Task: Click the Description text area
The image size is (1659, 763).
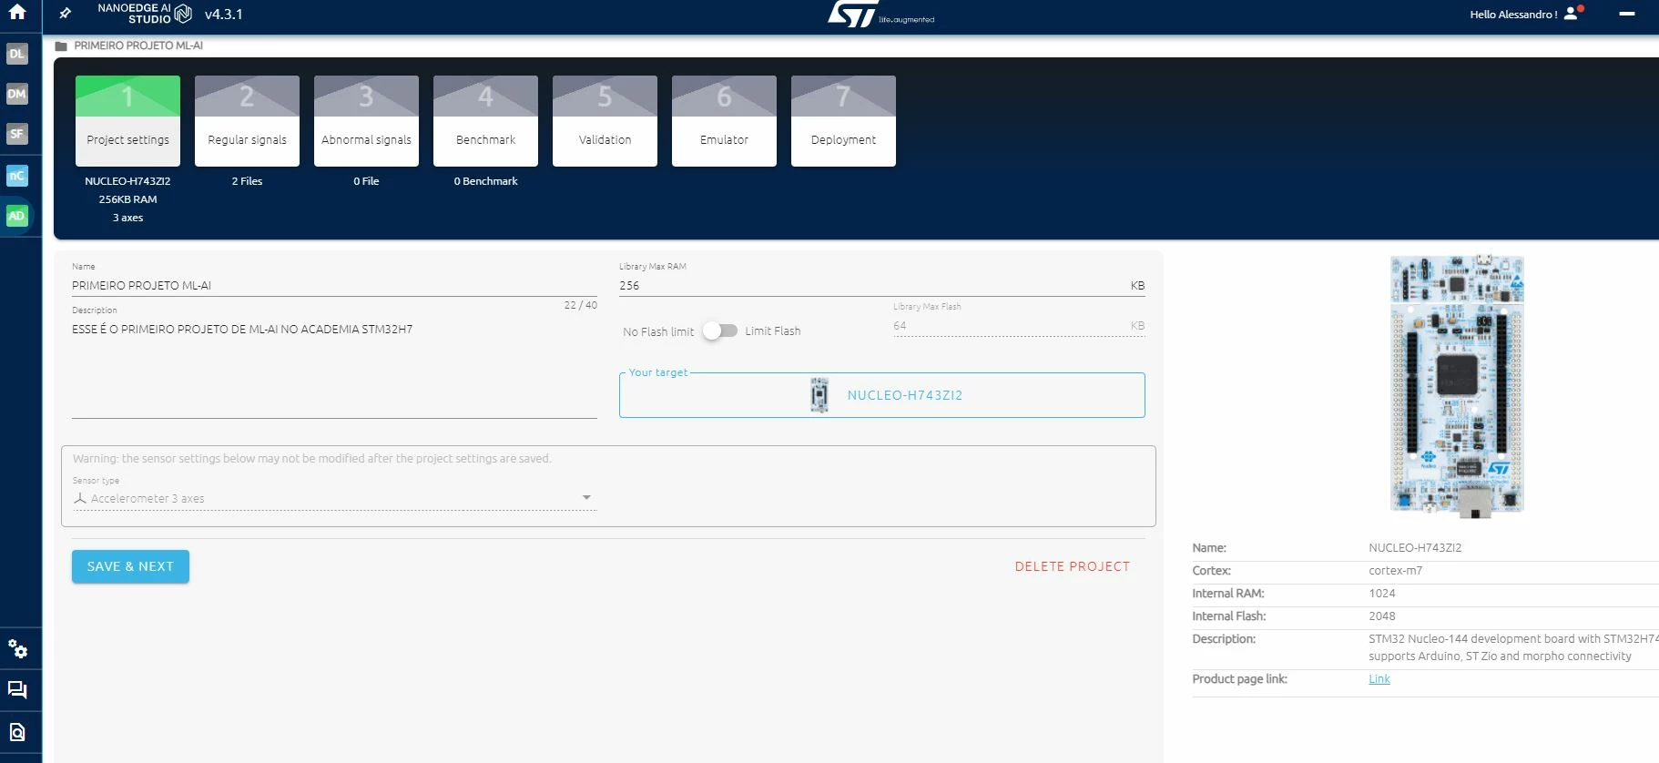Action: pyautogui.click(x=334, y=369)
